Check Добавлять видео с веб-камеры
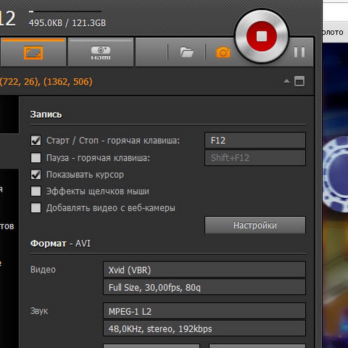 click(x=36, y=208)
